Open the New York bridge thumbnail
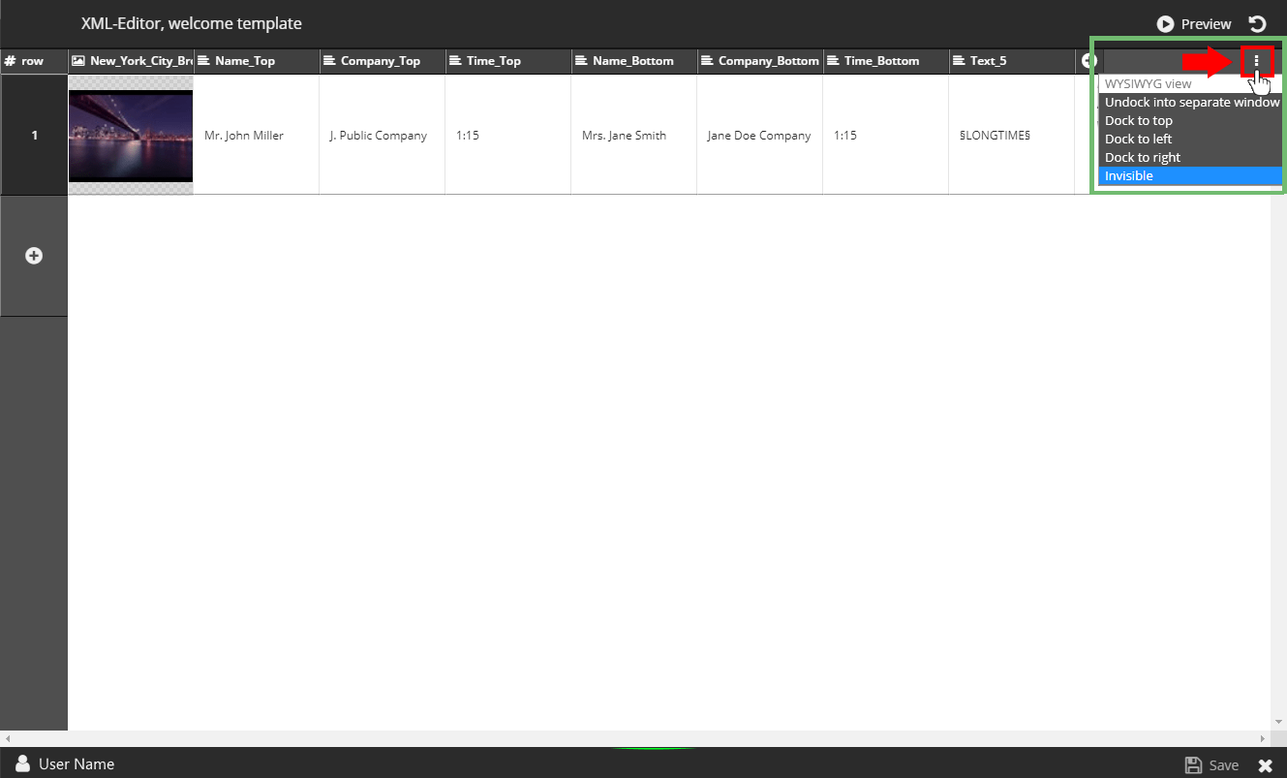The width and height of the screenshot is (1287, 778). (131, 136)
